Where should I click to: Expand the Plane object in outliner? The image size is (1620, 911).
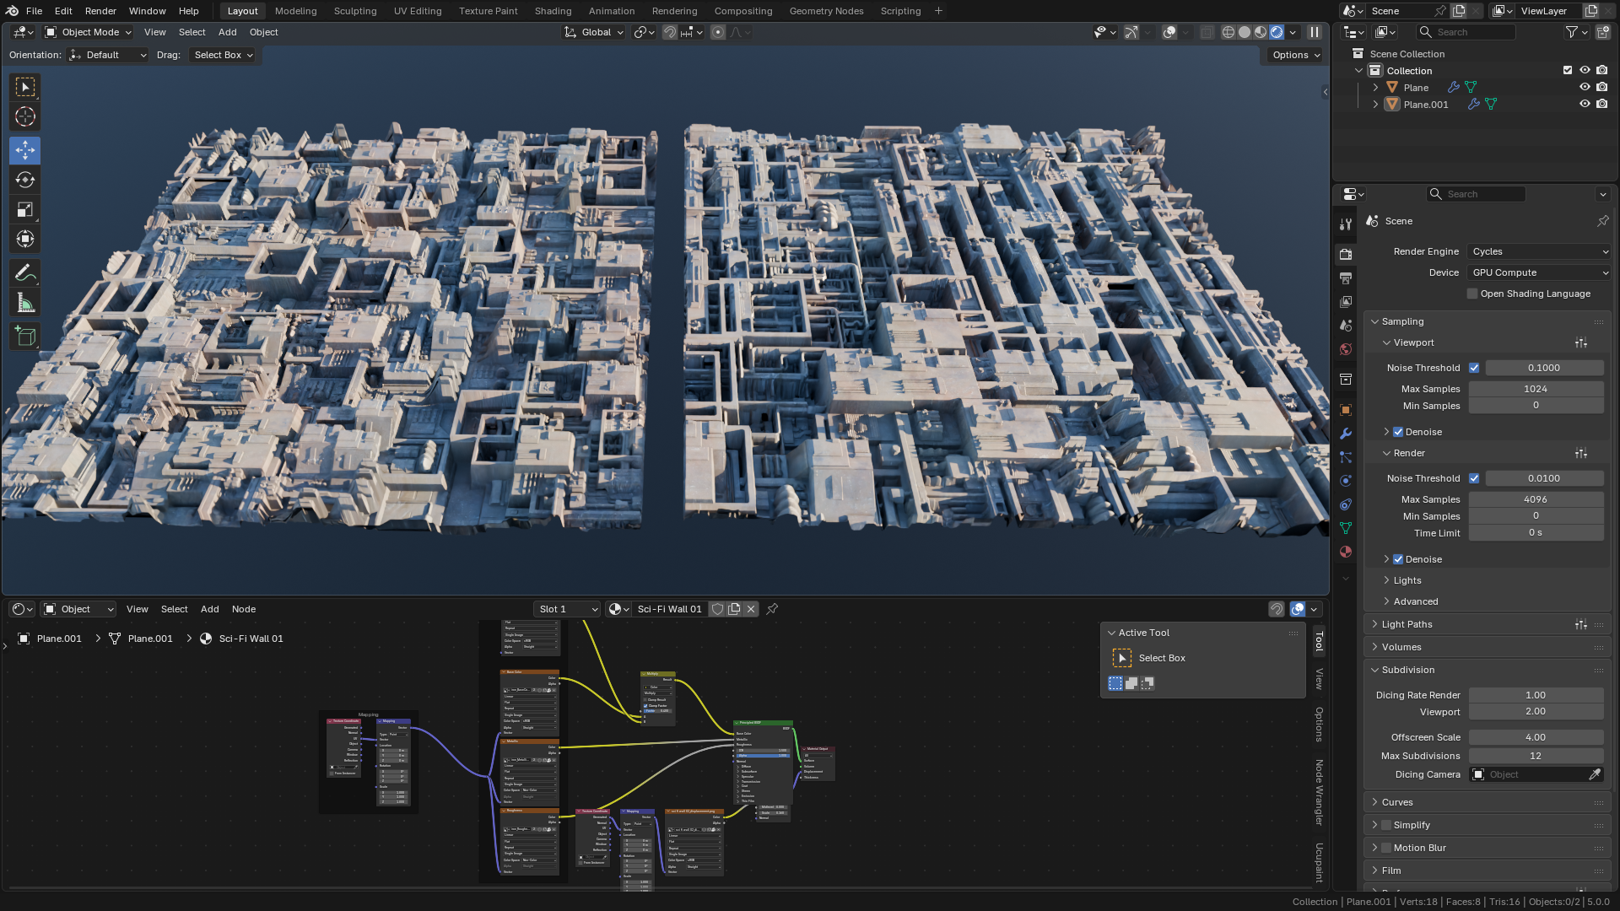click(1375, 88)
